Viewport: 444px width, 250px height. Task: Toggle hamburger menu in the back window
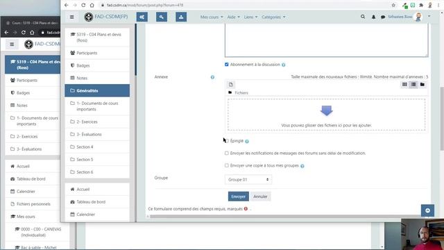tap(12, 44)
